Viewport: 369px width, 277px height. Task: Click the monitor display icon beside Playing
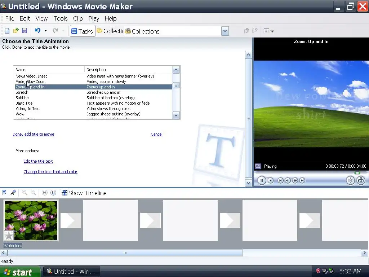(x=258, y=166)
